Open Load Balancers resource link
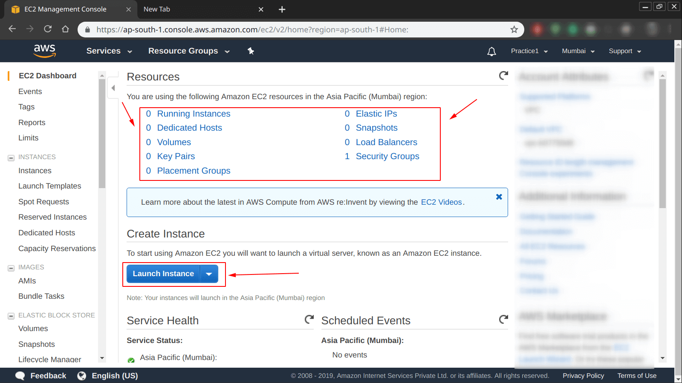 [x=387, y=142]
